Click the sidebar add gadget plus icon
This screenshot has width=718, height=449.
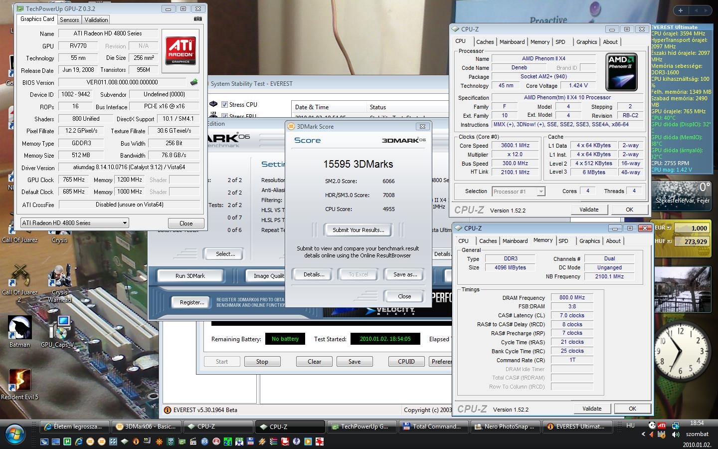click(681, 10)
